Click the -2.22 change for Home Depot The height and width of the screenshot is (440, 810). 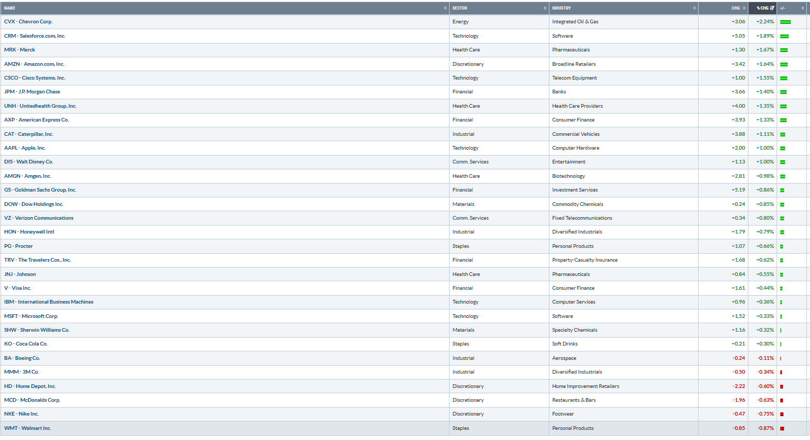739,386
